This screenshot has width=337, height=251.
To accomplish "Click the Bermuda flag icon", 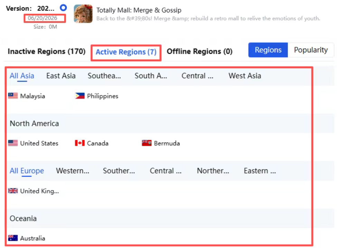I will (147, 143).
